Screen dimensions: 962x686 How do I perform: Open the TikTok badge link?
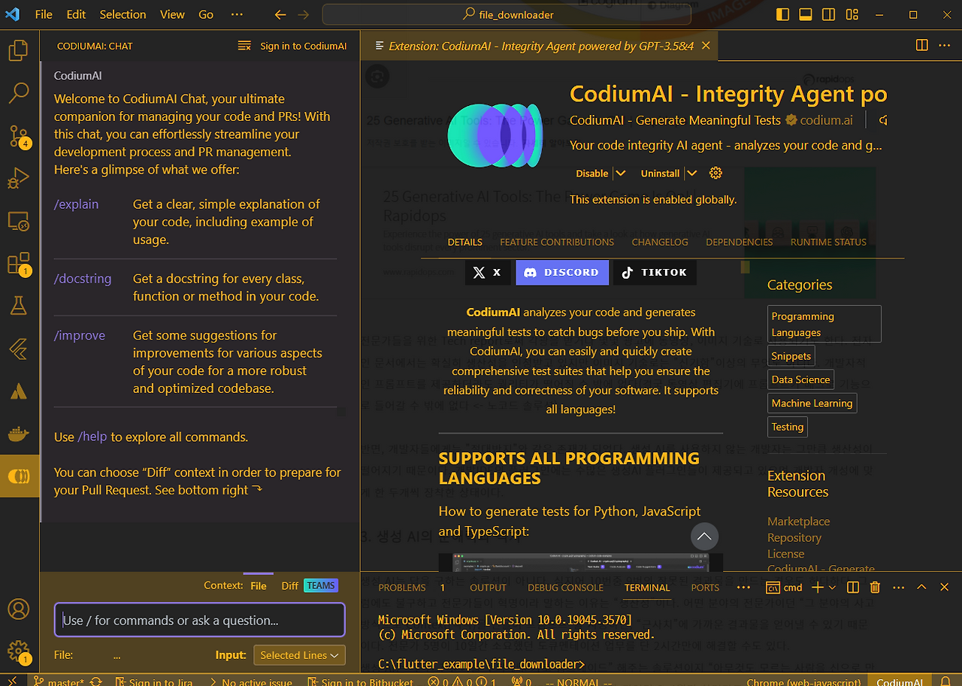point(655,272)
